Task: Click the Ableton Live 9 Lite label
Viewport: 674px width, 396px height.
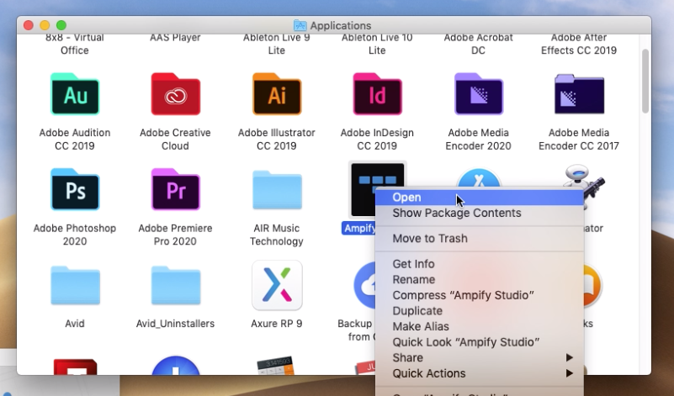Action: pyautogui.click(x=276, y=44)
